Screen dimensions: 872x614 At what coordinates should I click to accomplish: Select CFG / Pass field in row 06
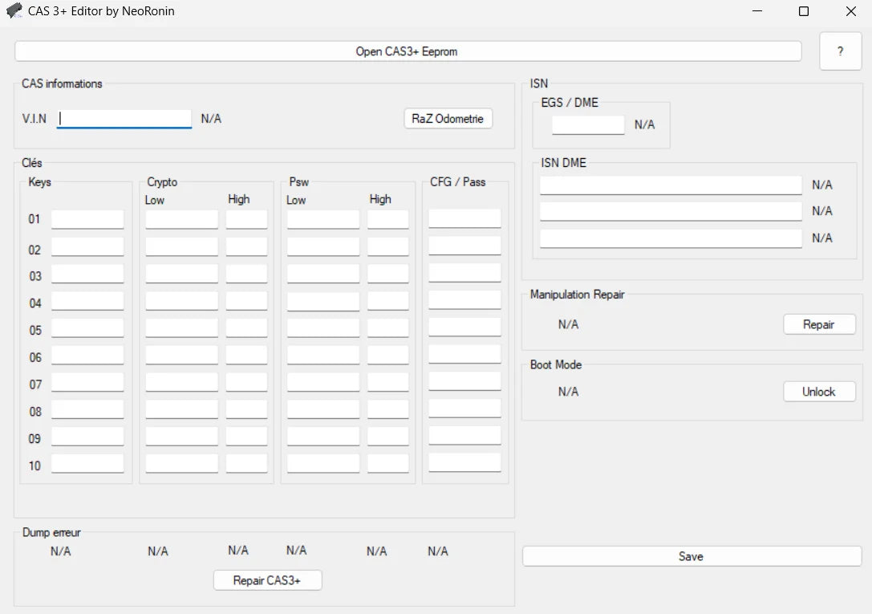click(x=464, y=354)
